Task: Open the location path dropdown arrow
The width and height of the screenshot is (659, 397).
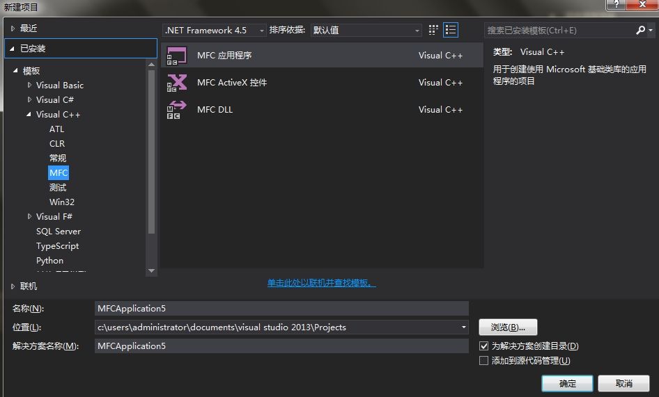Action: tap(463, 327)
